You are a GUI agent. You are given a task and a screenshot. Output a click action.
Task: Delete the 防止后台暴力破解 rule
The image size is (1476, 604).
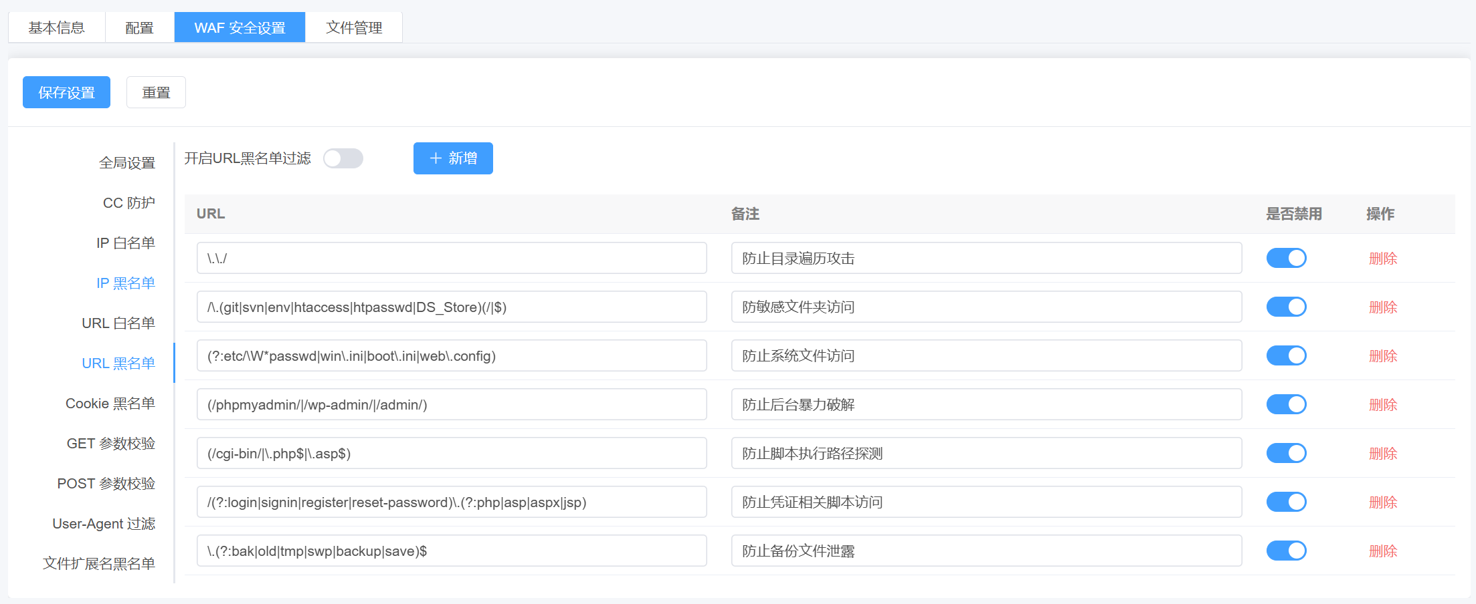[1383, 405]
